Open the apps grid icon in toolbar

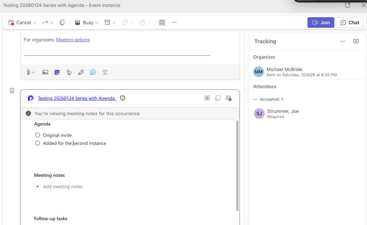[x=162, y=23]
